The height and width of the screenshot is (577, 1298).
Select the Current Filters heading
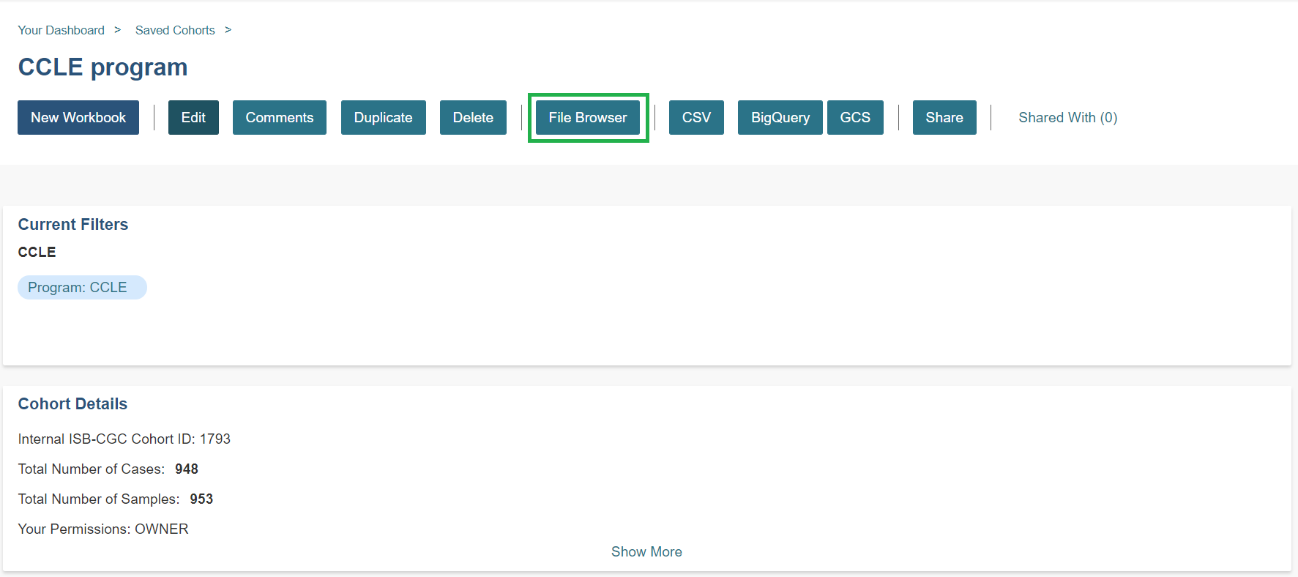click(x=73, y=224)
